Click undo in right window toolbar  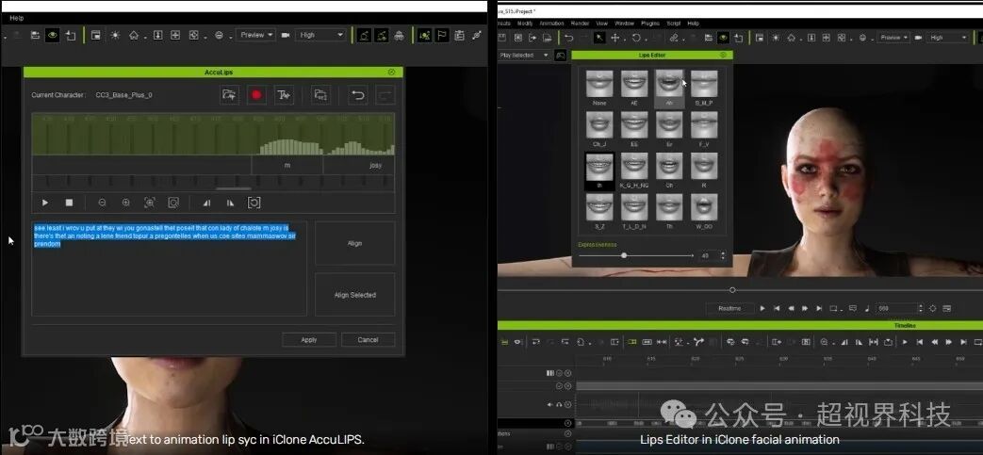click(568, 38)
